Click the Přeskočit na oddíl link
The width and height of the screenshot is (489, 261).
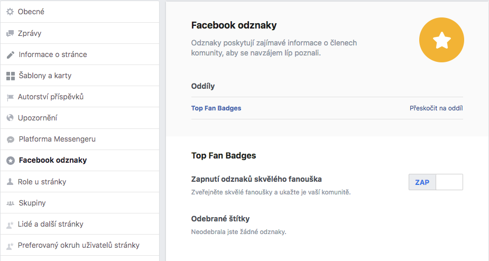click(x=436, y=108)
